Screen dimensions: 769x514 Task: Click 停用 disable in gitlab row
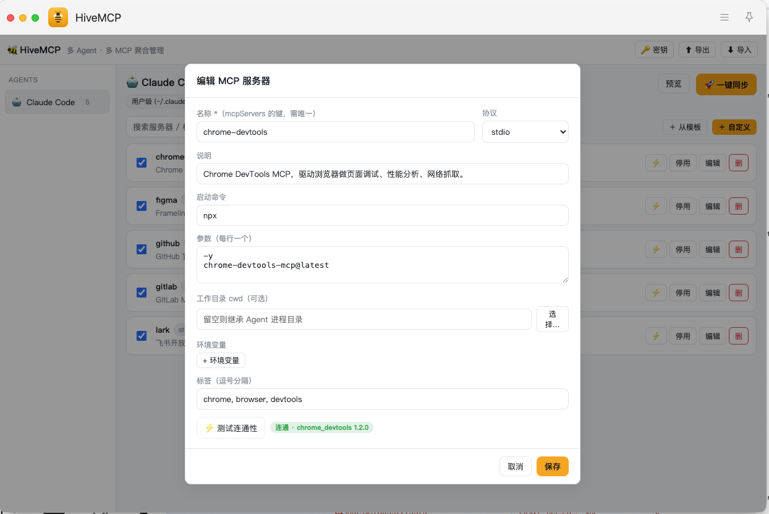coord(683,293)
